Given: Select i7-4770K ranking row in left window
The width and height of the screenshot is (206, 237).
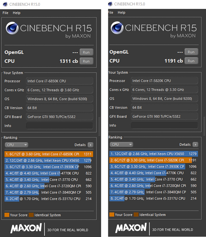Looking at the screenshot, I should (49, 173).
